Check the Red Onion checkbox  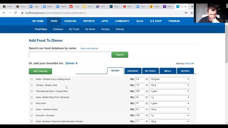[32, 103]
